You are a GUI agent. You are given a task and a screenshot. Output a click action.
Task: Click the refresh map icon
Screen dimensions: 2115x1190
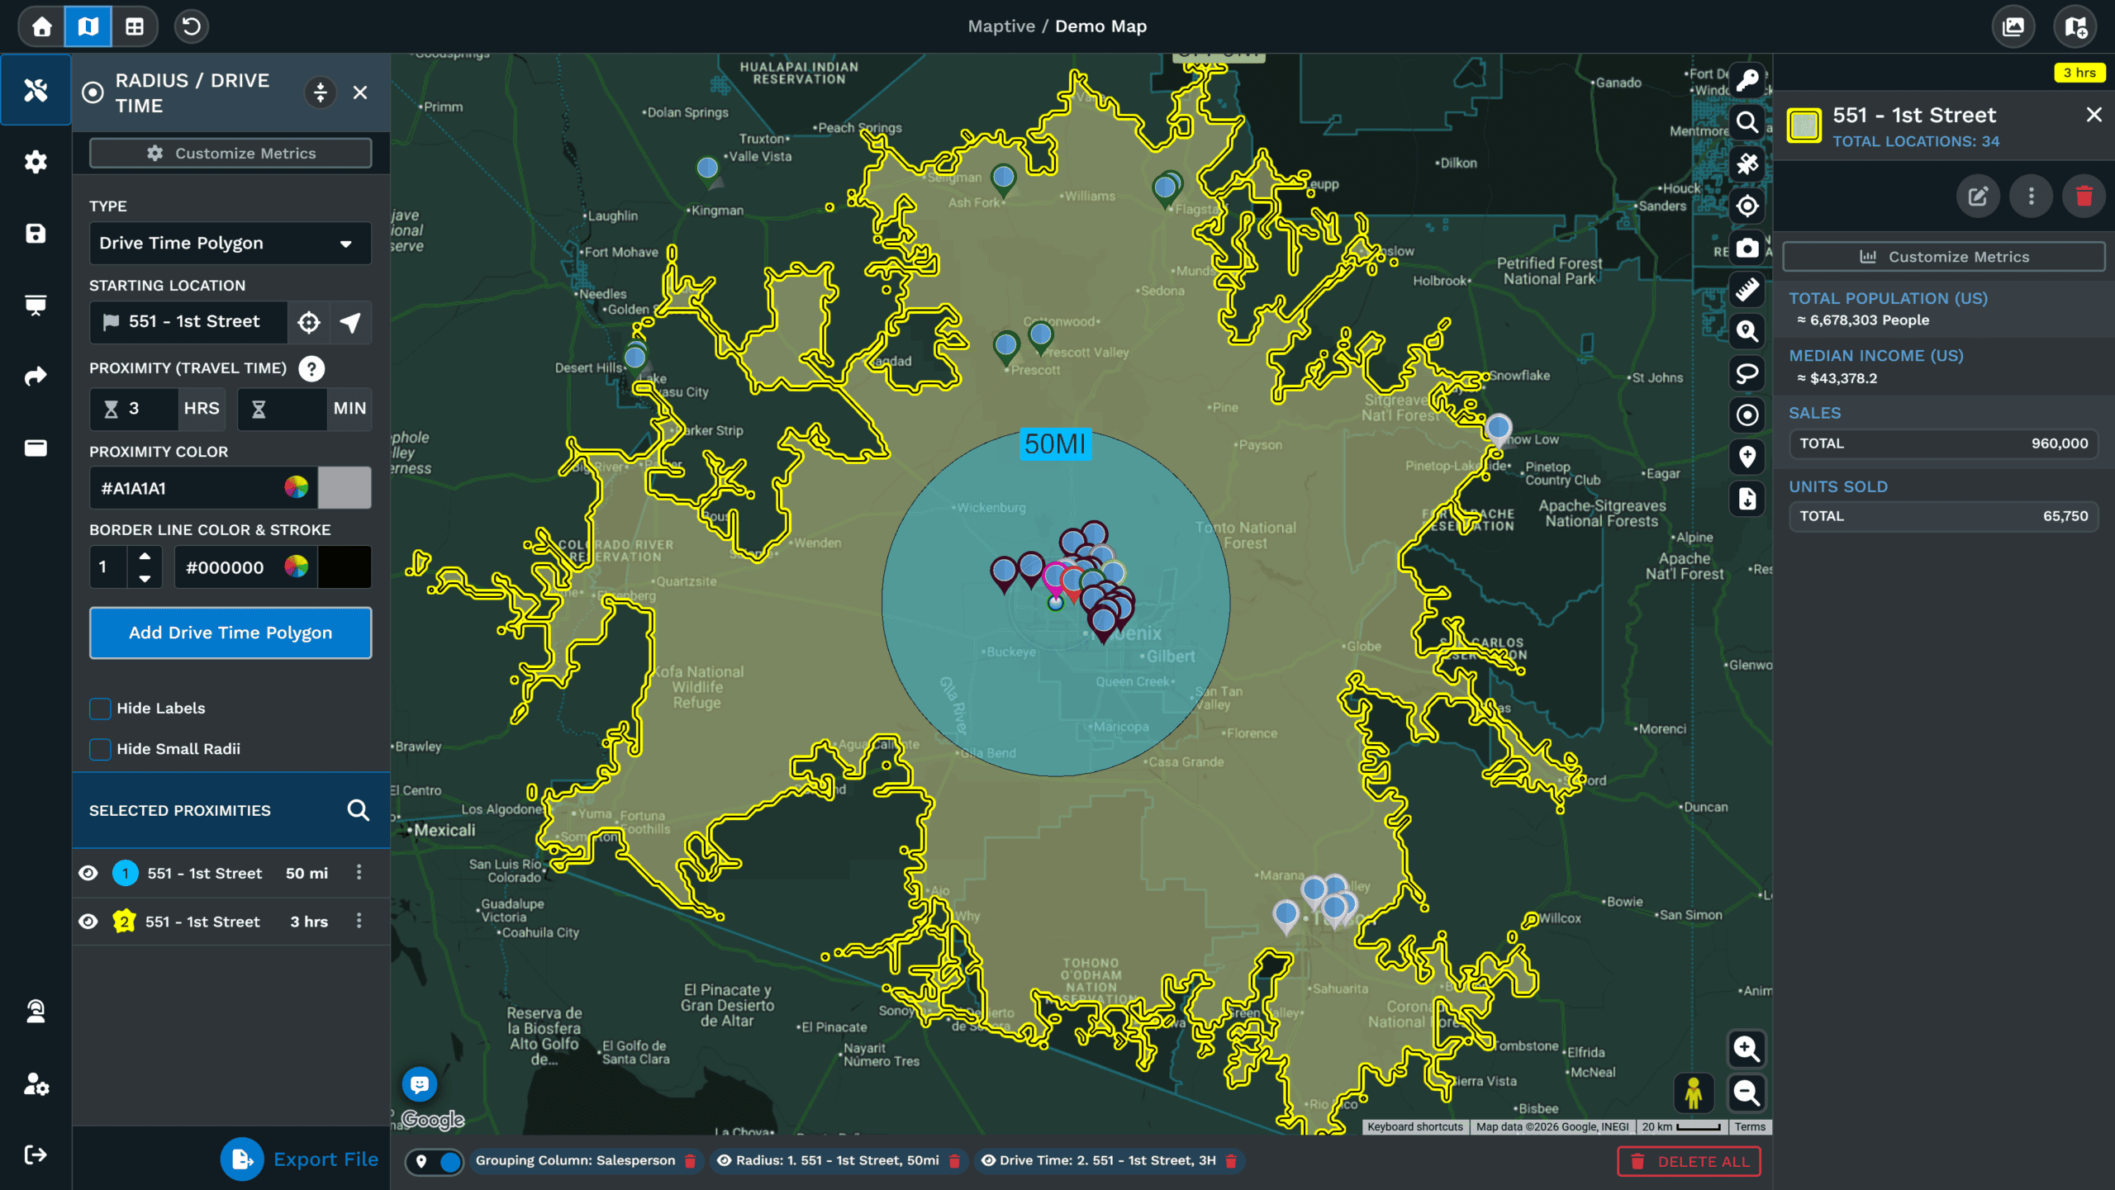[x=191, y=26]
